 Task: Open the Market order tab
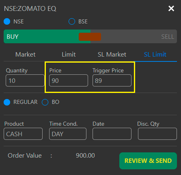coord(25,55)
